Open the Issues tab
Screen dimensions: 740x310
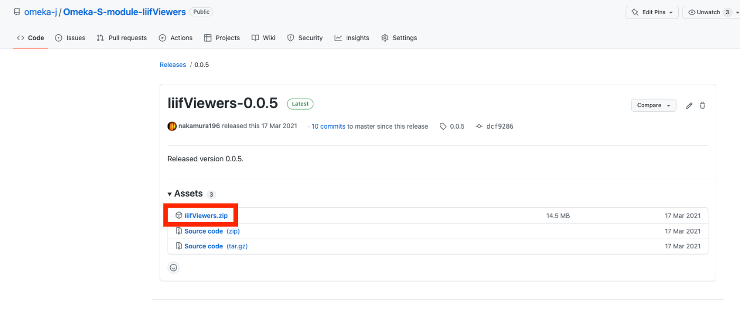click(x=70, y=38)
